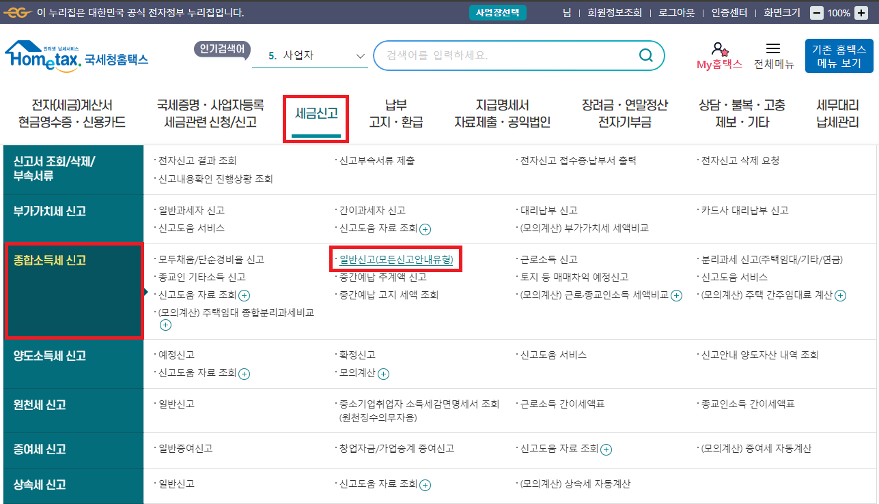
Task: Expand plus next to 근로·종교인소득 세액비교
Action: [676, 295]
